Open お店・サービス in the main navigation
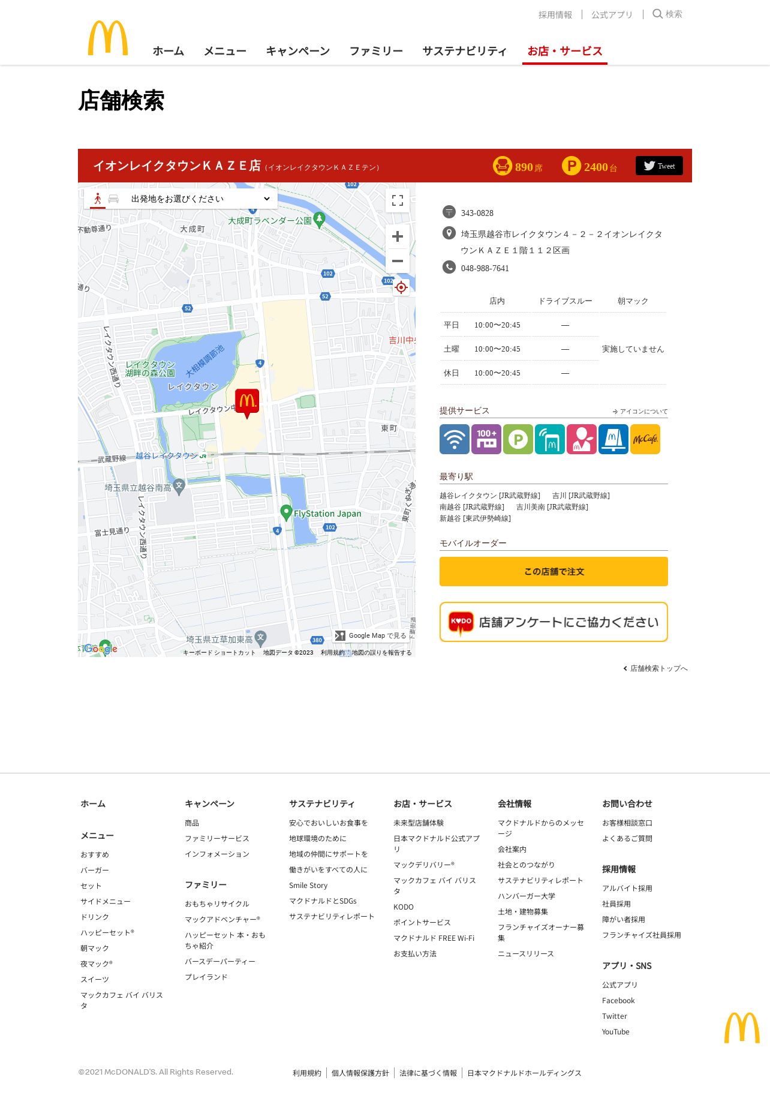The height and width of the screenshot is (1107, 770). (x=565, y=51)
